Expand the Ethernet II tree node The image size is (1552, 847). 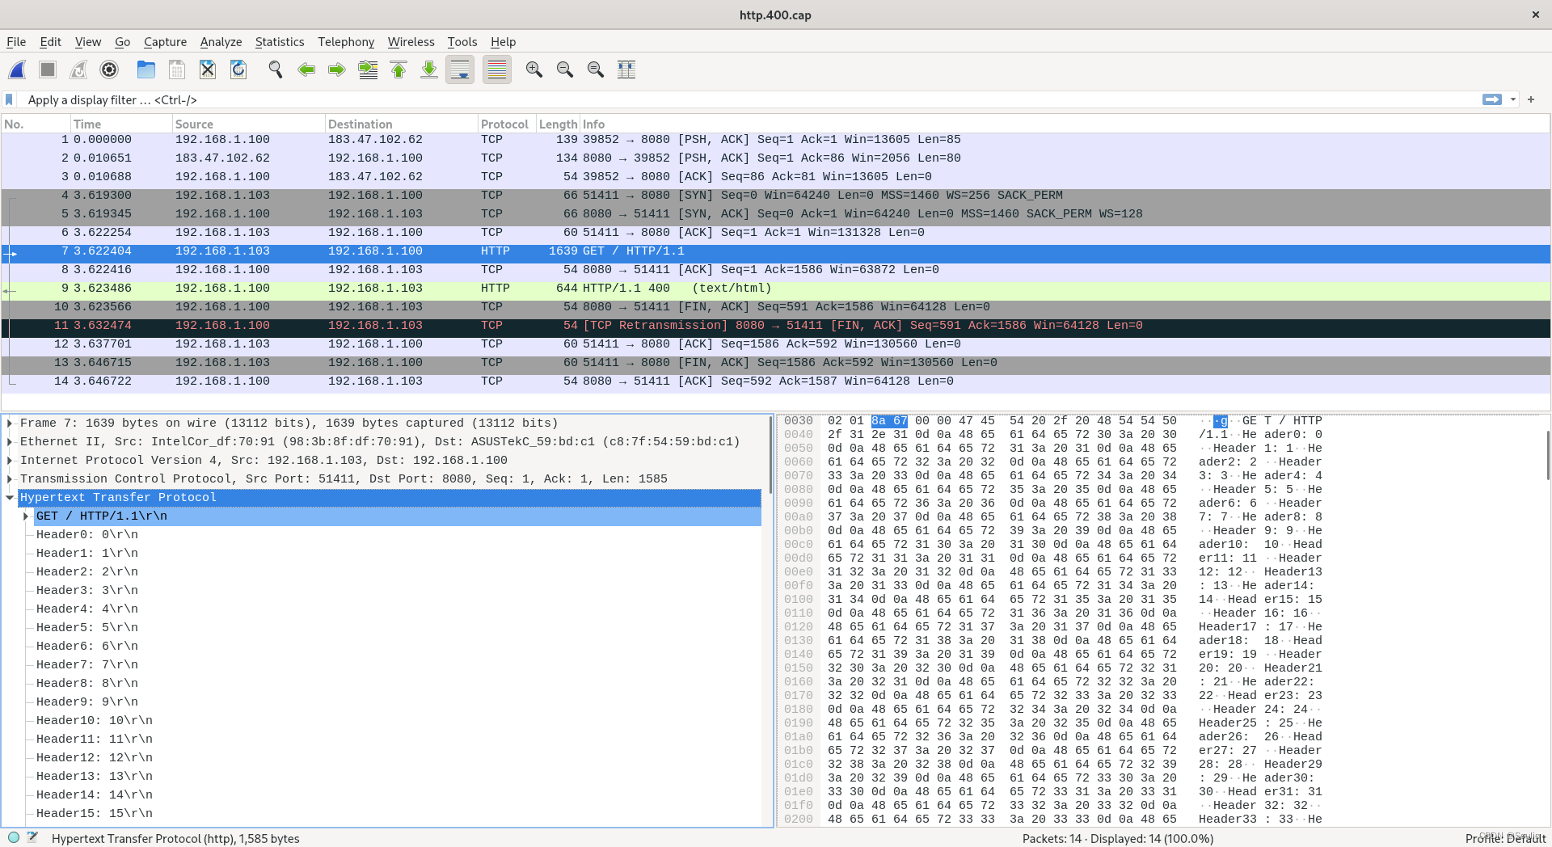[x=10, y=441]
